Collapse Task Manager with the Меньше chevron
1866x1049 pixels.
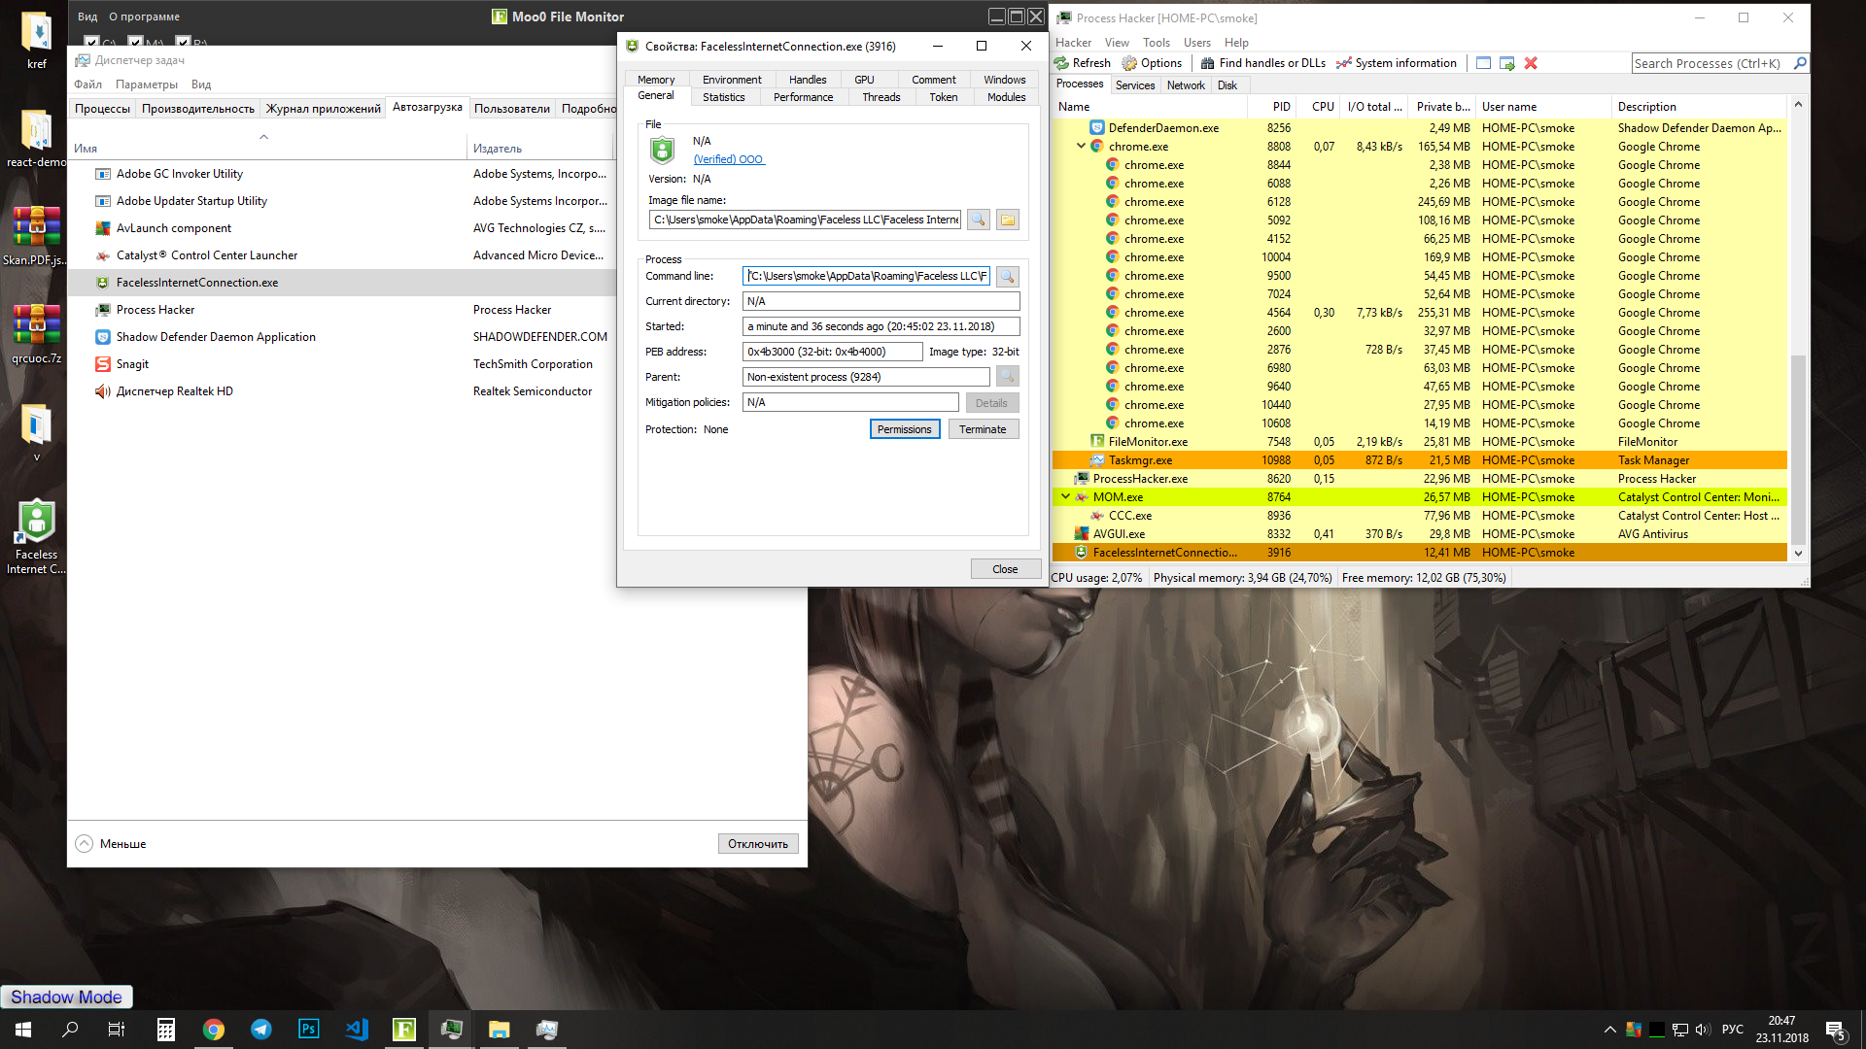pos(85,843)
